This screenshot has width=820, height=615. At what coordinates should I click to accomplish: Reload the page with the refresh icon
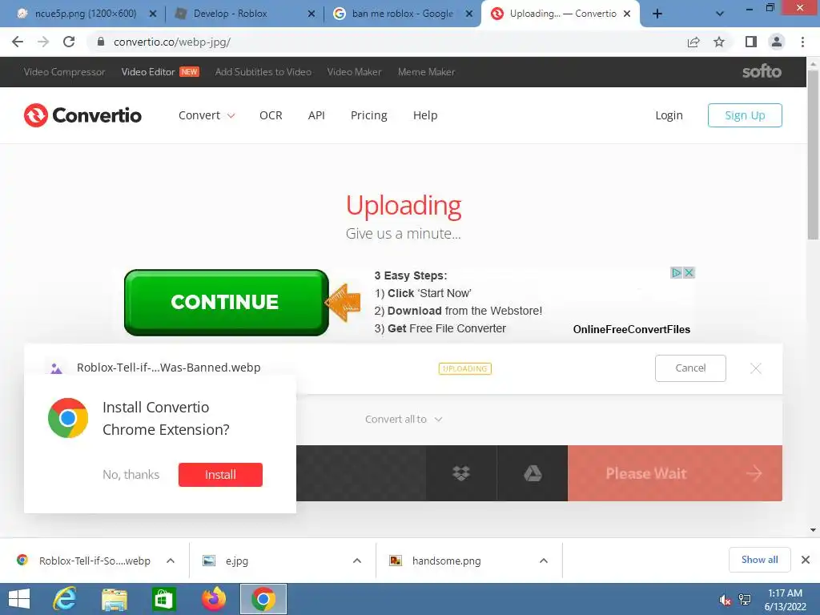pyautogui.click(x=69, y=42)
